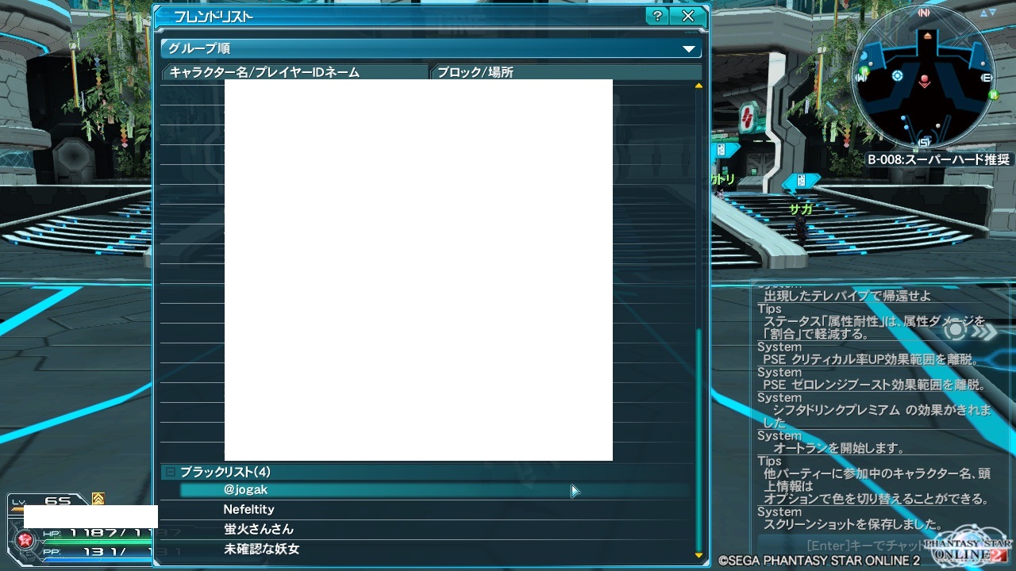This screenshot has height=571, width=1016.
Task: Click the circular minimap radar
Action: point(925,78)
